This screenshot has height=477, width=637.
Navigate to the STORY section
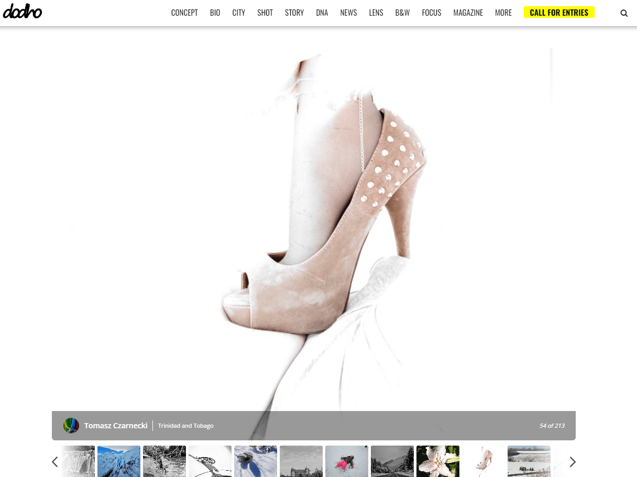pos(294,13)
